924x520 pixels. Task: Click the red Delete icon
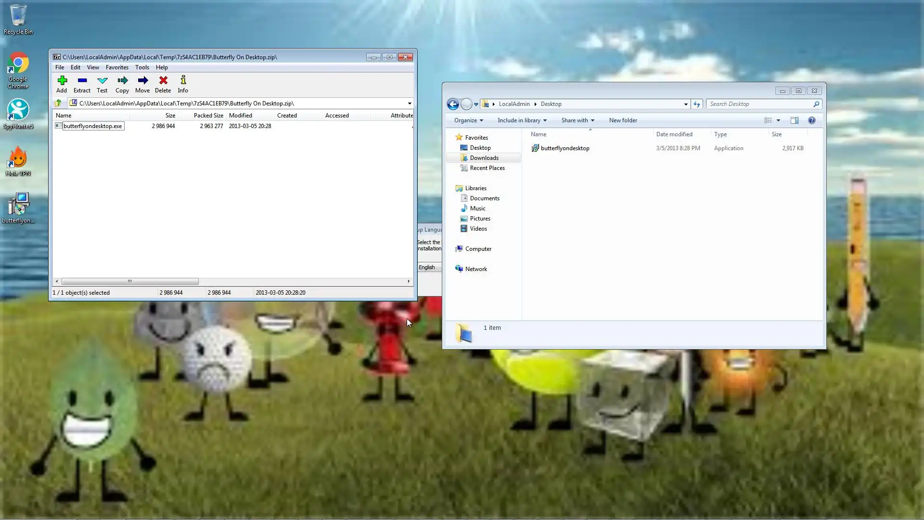(163, 84)
